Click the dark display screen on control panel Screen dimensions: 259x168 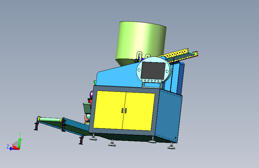point(153,71)
